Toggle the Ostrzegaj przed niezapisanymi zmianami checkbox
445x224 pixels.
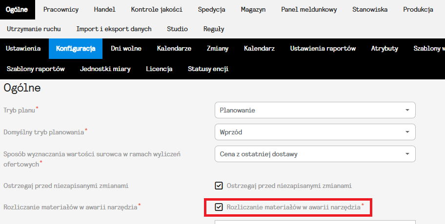[219, 186]
